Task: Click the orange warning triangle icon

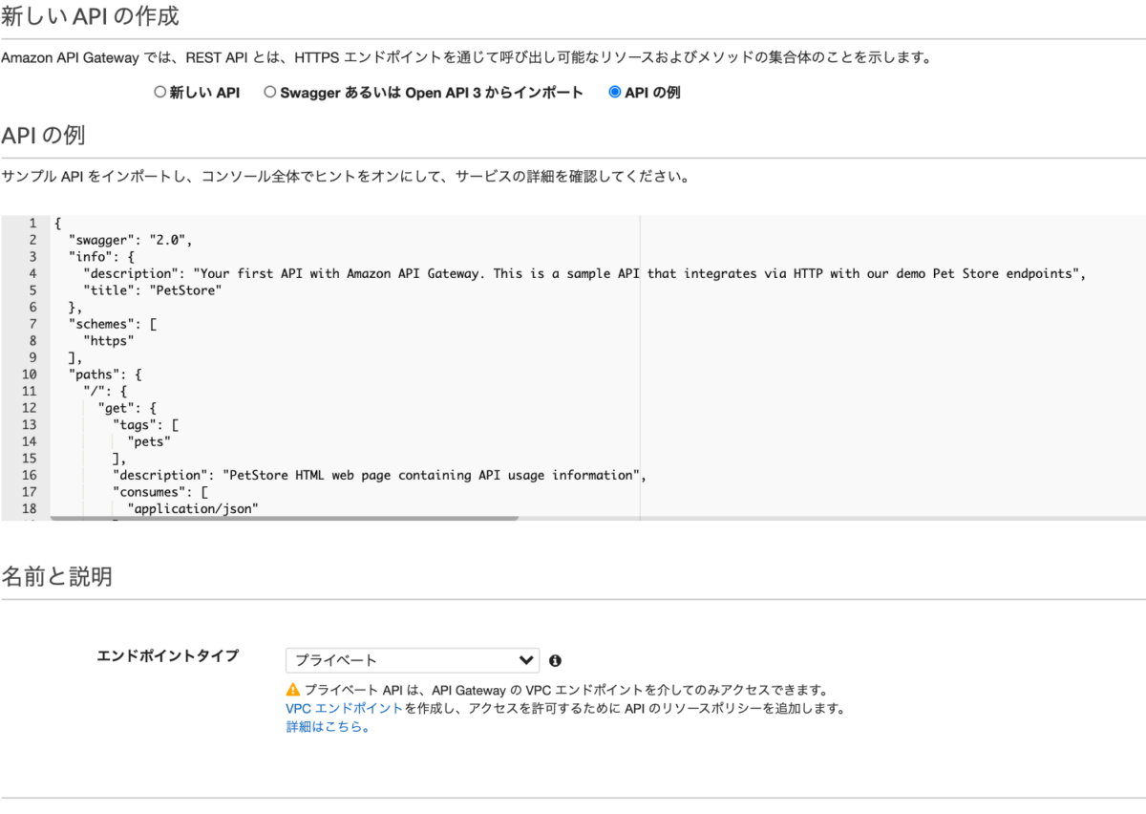Action: (293, 690)
